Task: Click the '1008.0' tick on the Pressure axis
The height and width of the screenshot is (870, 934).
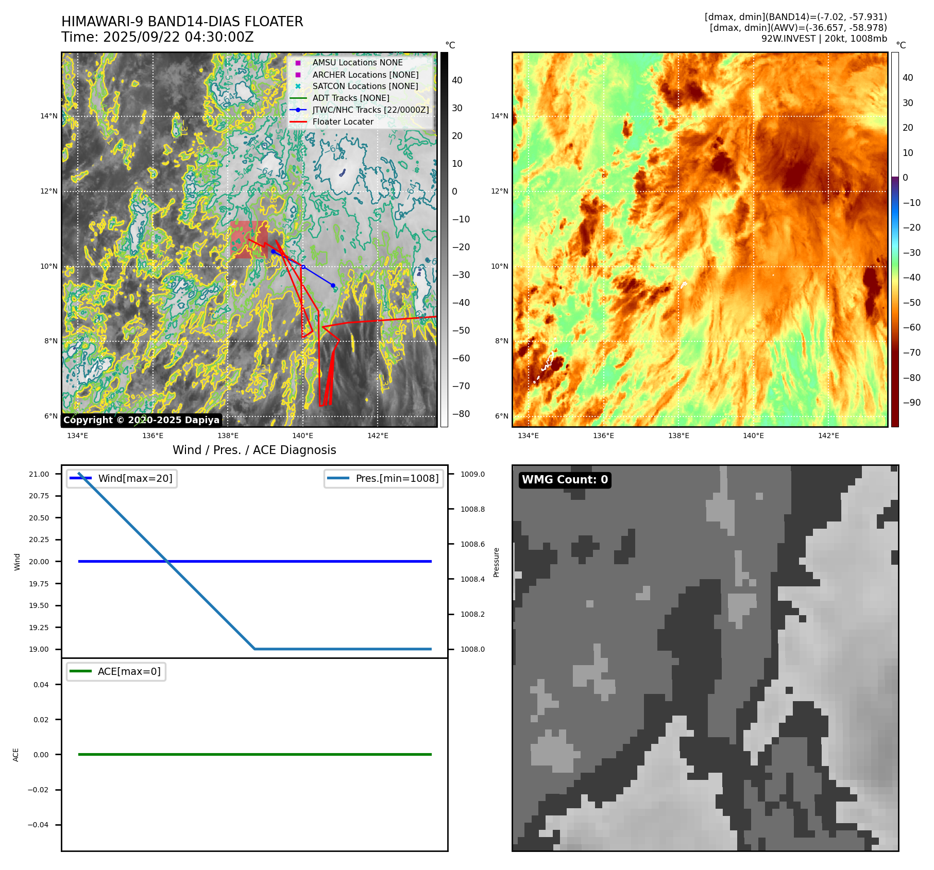Action: coord(472,649)
